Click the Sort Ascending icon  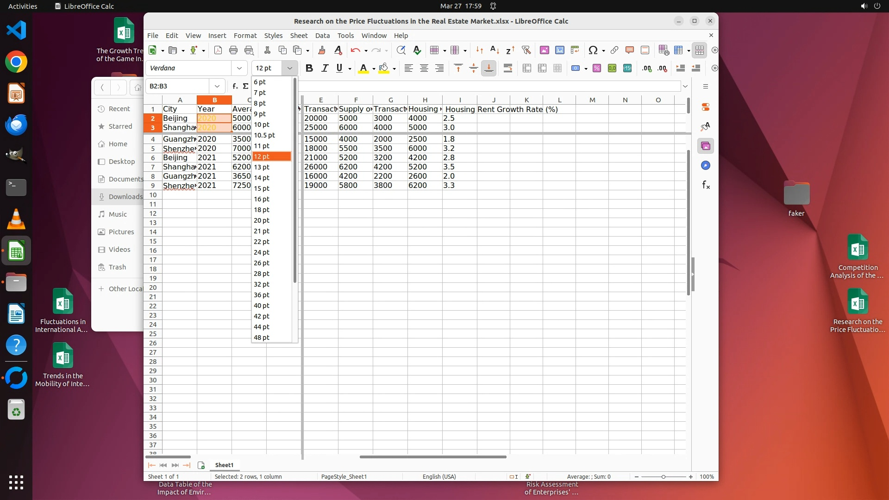(x=495, y=50)
